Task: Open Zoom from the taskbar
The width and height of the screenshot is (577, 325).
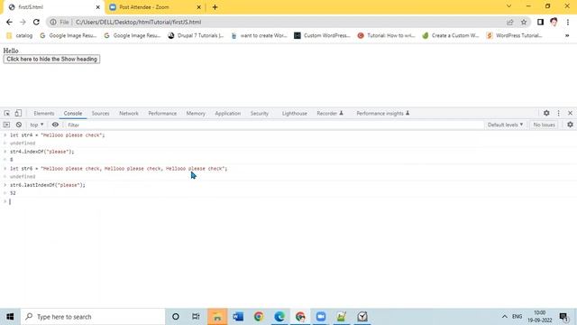Action: (321, 317)
